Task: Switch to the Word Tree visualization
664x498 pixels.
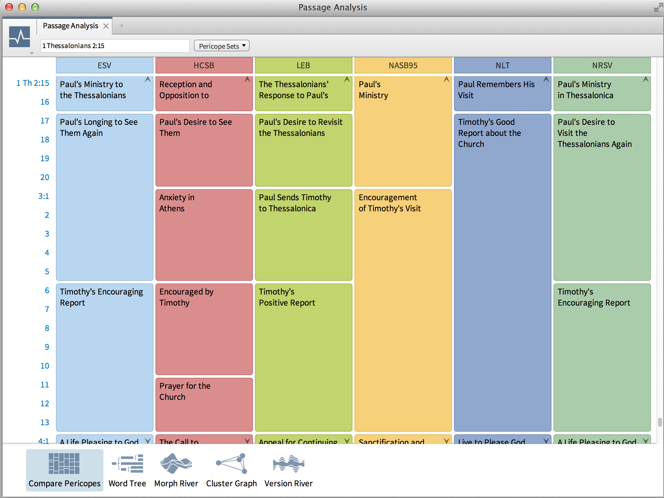Action: (127, 464)
